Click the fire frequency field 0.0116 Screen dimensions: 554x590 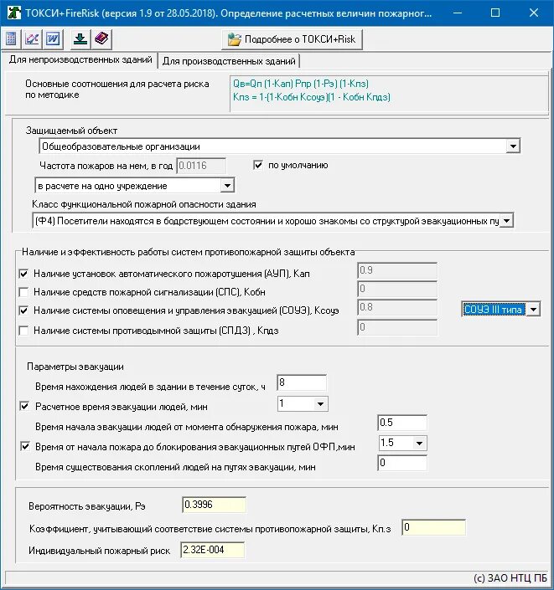(201, 166)
